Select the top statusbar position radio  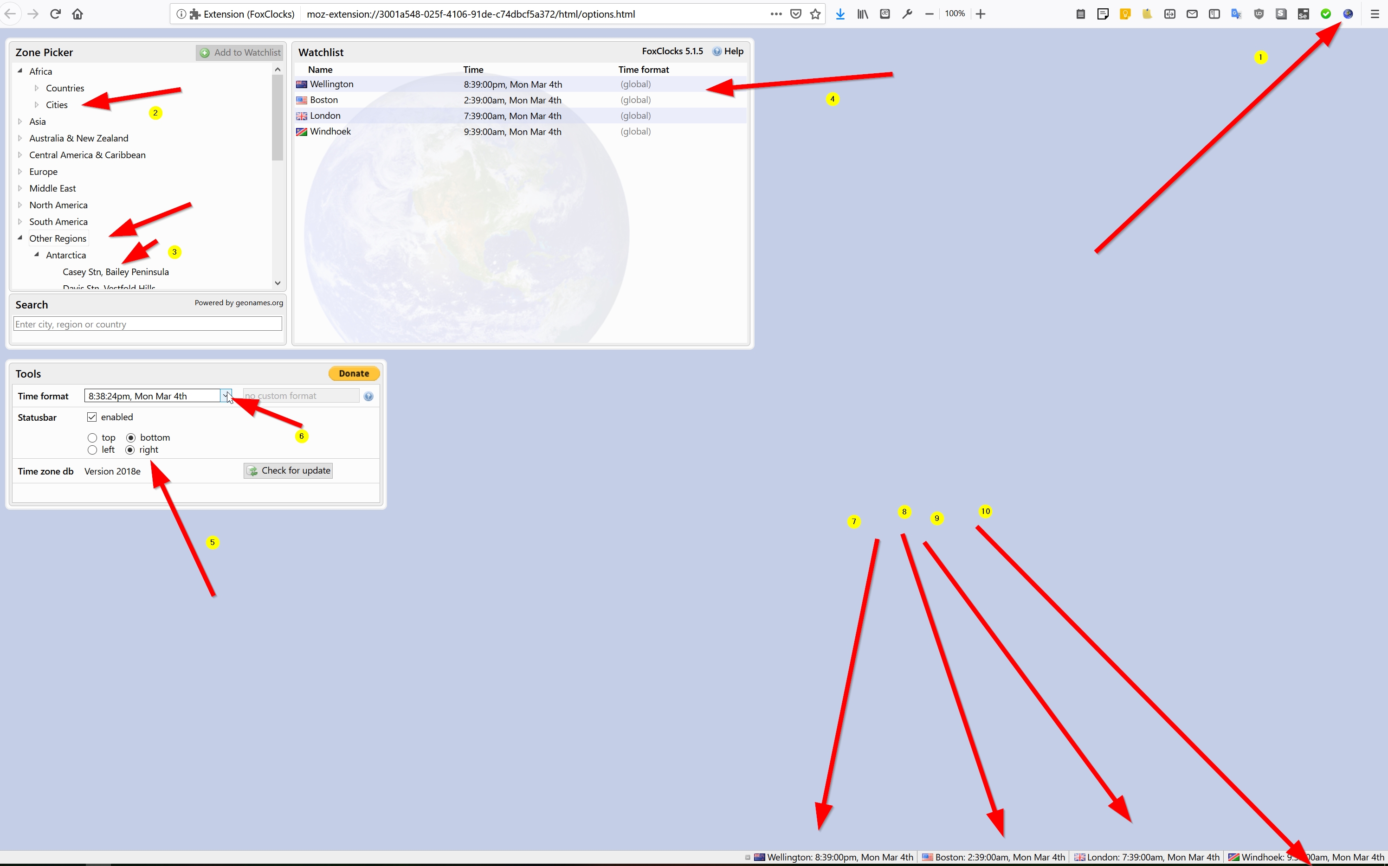point(92,437)
